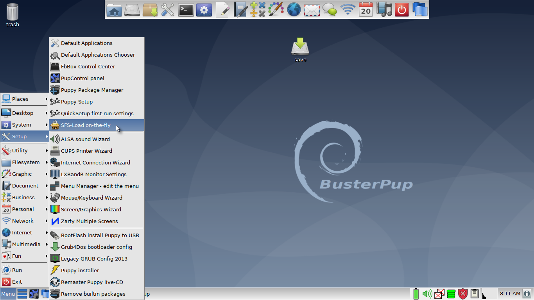Image resolution: width=534 pixels, height=300 pixels.
Task: Expand the Fun submenu
Action: pos(24,256)
